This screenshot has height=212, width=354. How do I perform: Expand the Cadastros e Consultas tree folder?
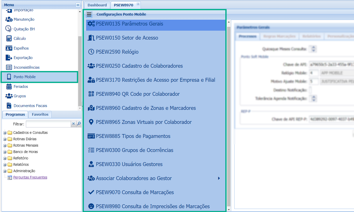[x=4, y=132]
